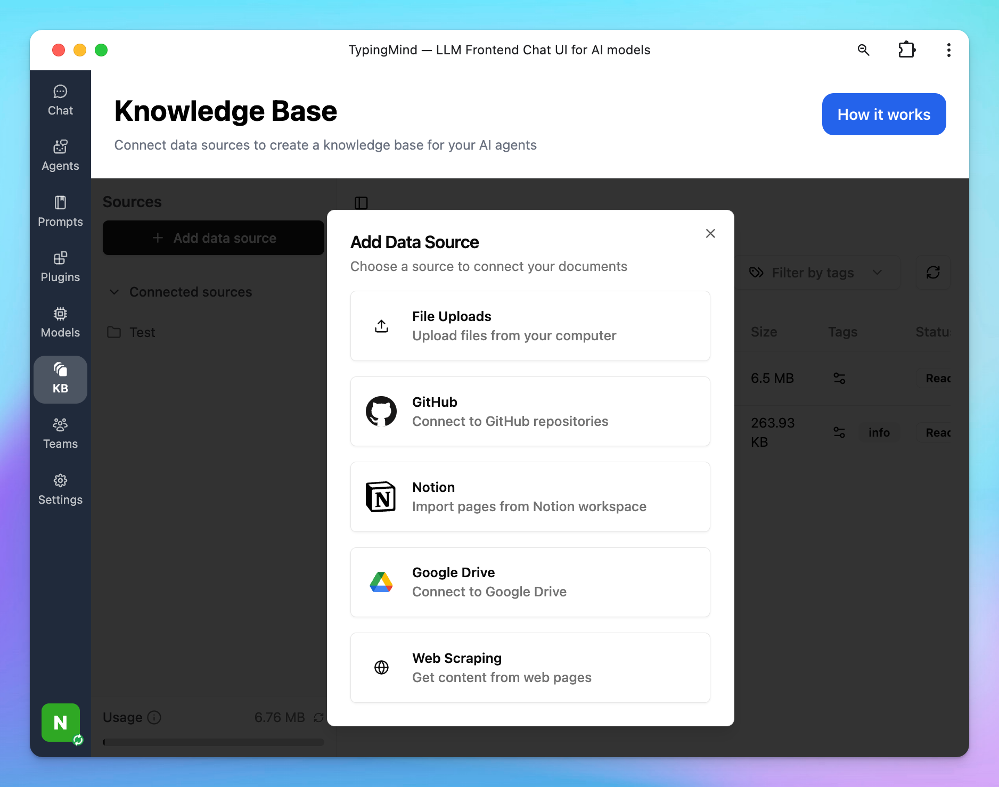Viewport: 999px width, 787px height.
Task: Click the refresh icon beside tag filter
Action: click(x=933, y=273)
